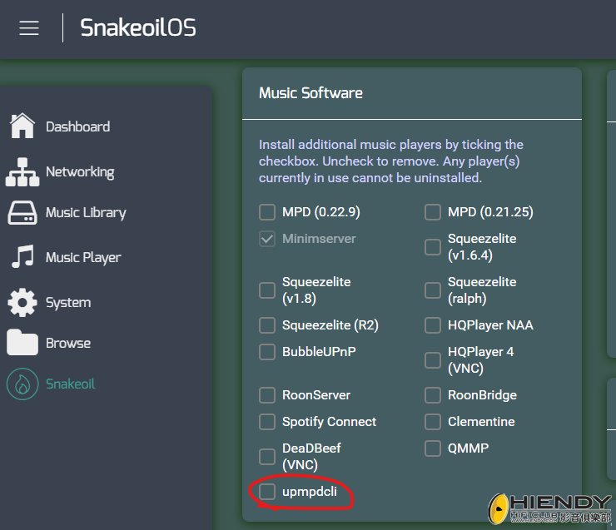The width and height of the screenshot is (616, 530).
Task: Check the RoonServer checkbox
Action: pos(267,395)
